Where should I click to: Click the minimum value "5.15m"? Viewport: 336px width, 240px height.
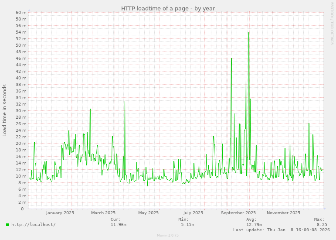pyautogui.click(x=187, y=225)
